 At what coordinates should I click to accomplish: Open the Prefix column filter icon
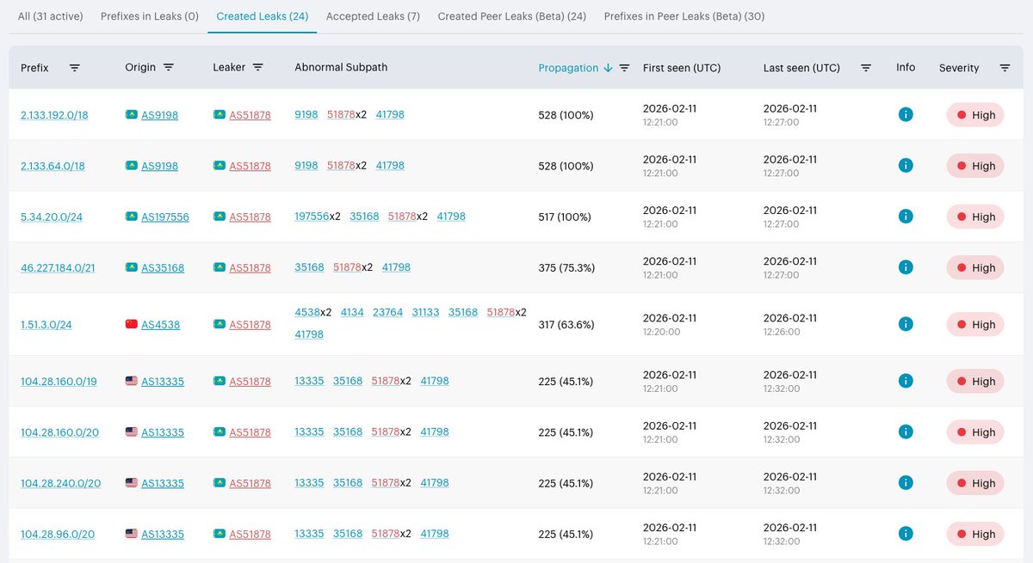click(75, 67)
